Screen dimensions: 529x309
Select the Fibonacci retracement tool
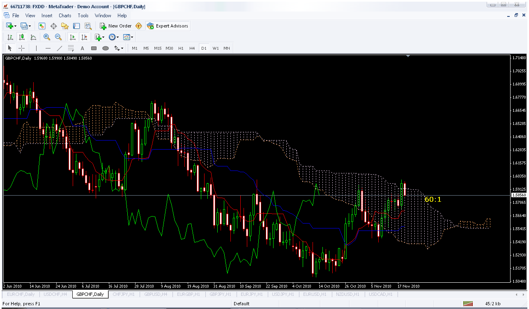pos(71,48)
